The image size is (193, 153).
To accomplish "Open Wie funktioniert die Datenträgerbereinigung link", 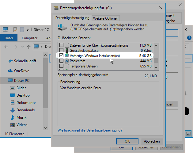I will click(90, 130).
